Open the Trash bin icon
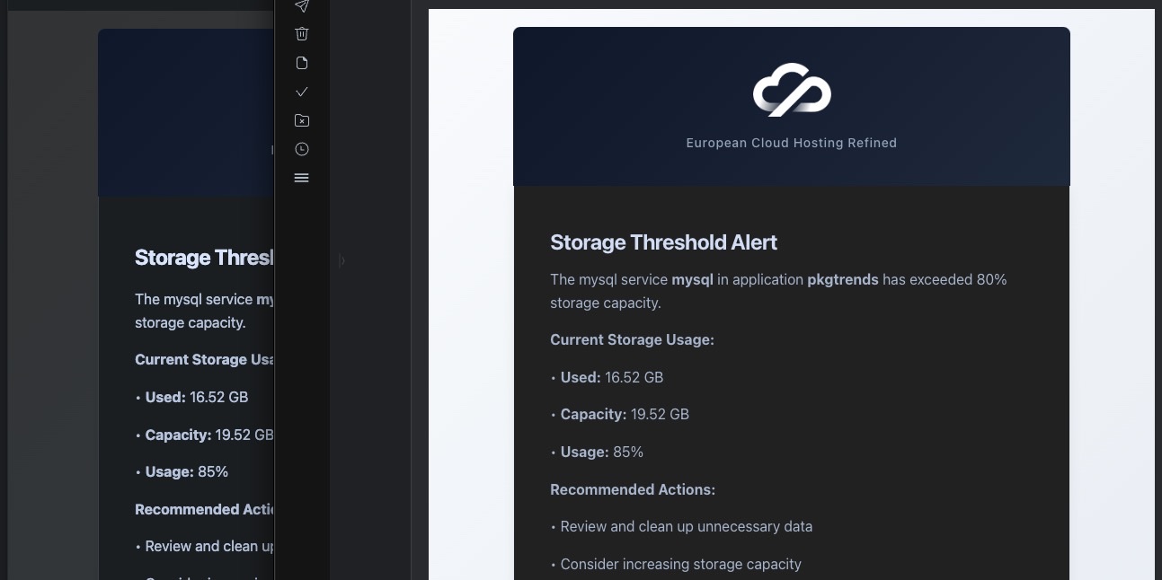This screenshot has height=580, width=1162. [302, 34]
